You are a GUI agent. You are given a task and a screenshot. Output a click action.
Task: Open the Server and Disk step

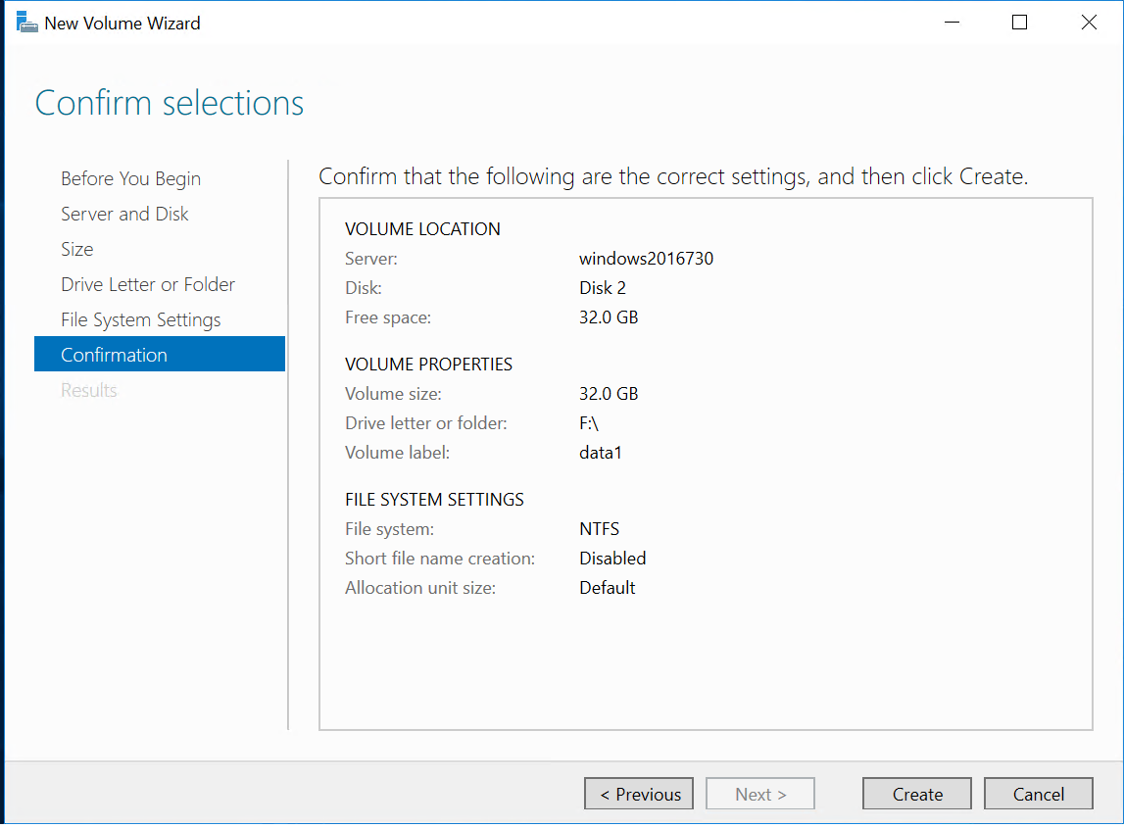pos(124,214)
